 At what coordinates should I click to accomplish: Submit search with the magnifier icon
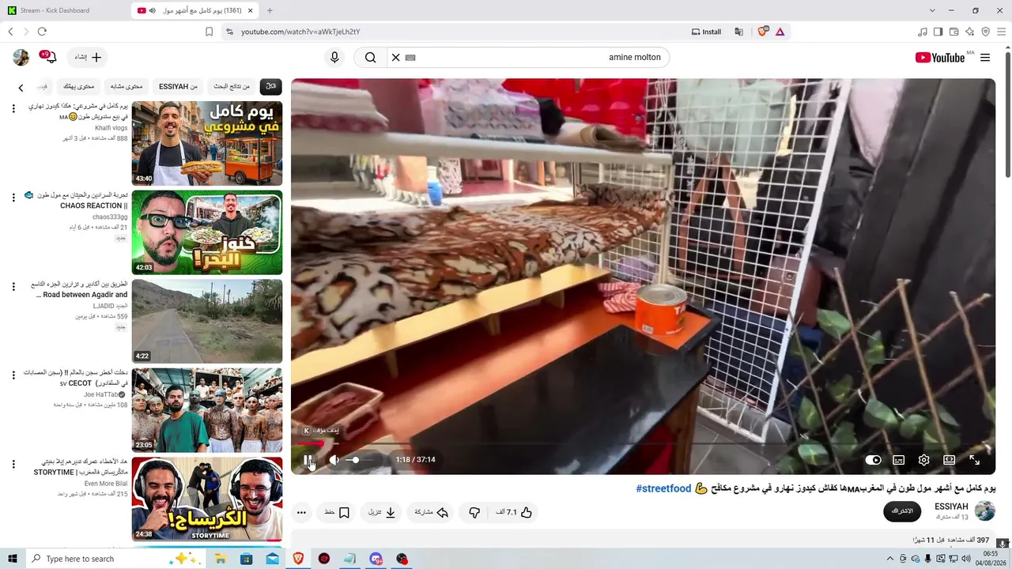coord(370,58)
